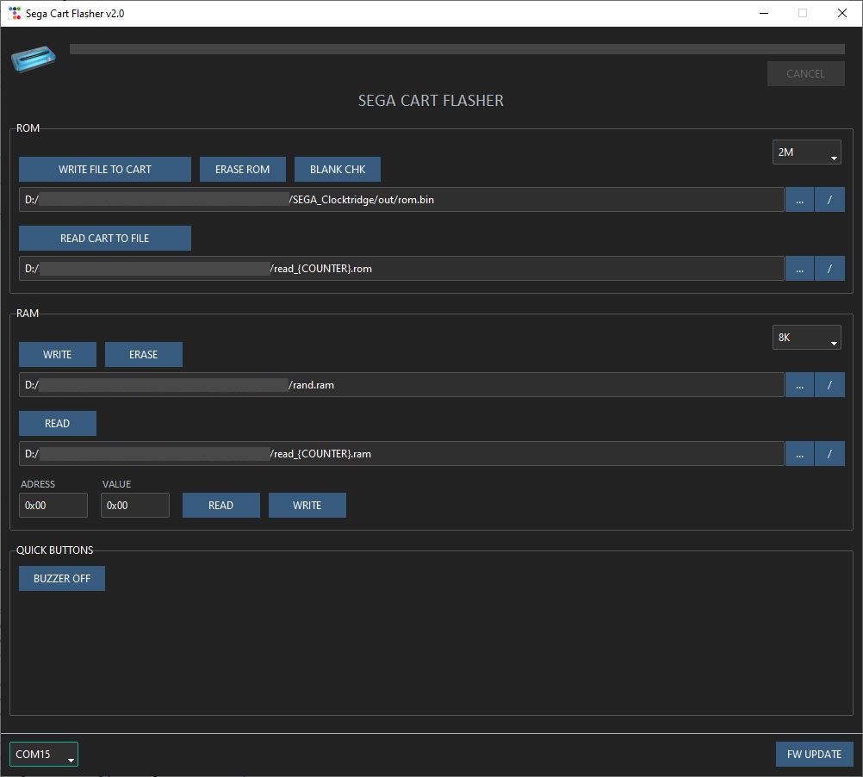Screen dimensions: 863x777
Task: Click the SEGA CART FLASHER heading text
Action: (x=431, y=100)
